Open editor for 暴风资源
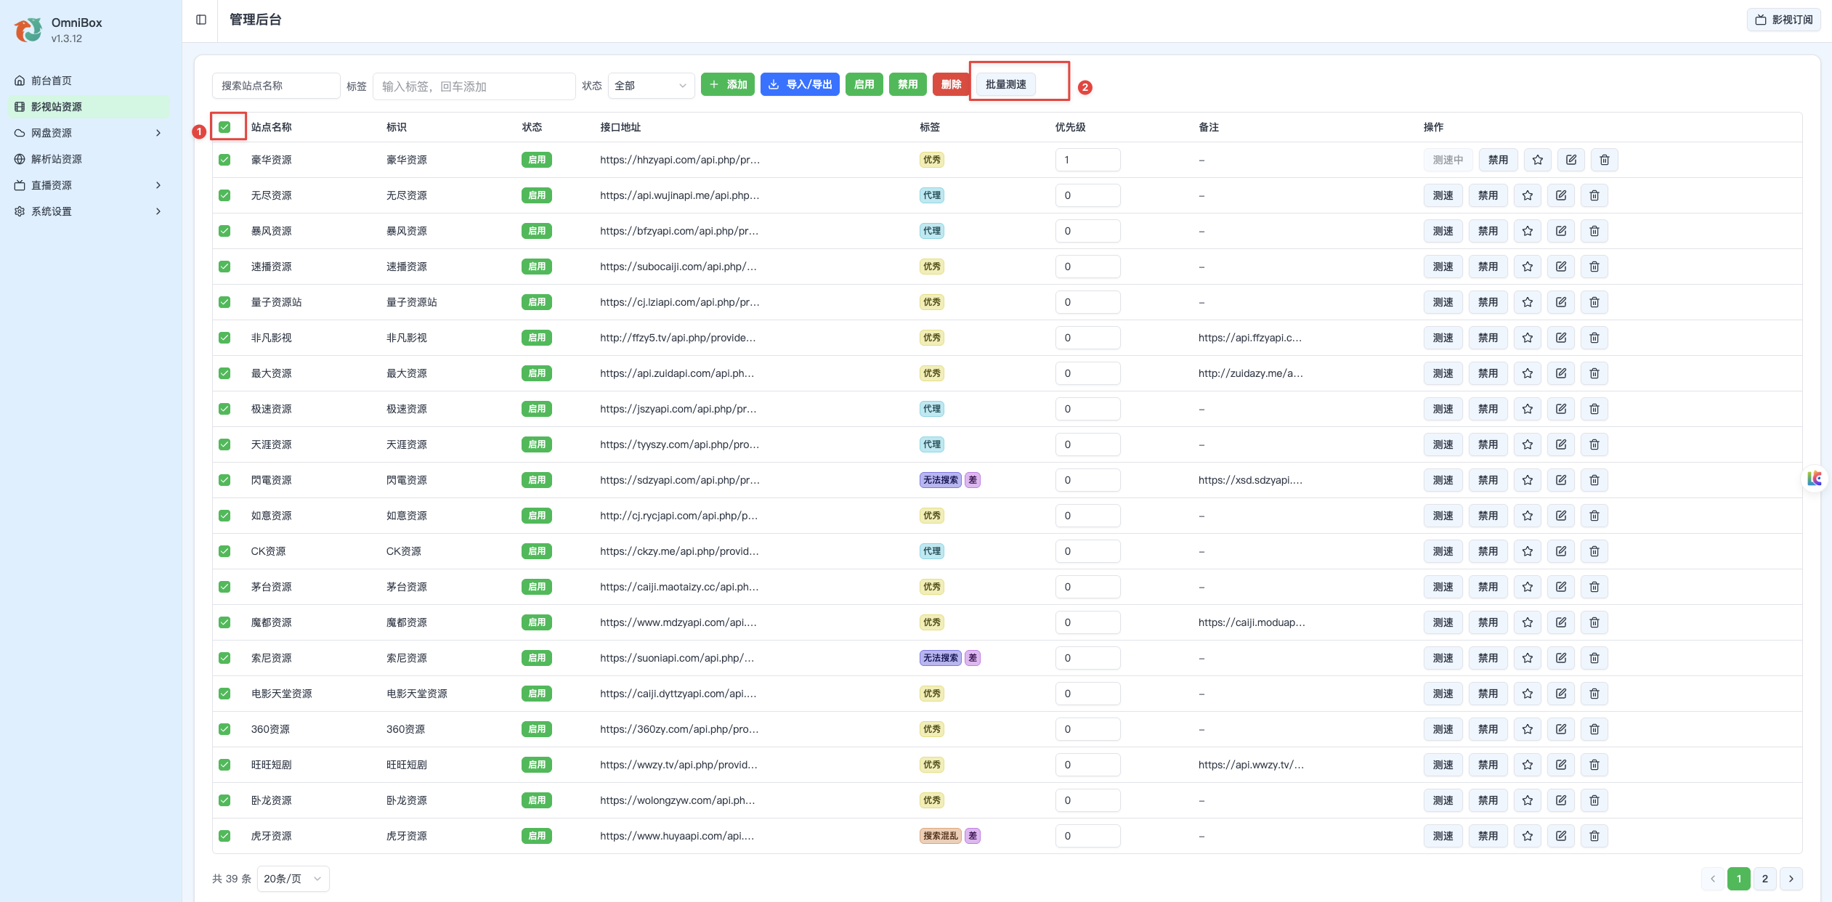Image resolution: width=1832 pixels, height=902 pixels. [1561, 231]
